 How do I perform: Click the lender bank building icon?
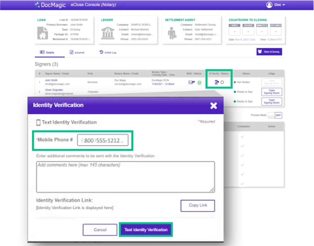[x=107, y=33]
